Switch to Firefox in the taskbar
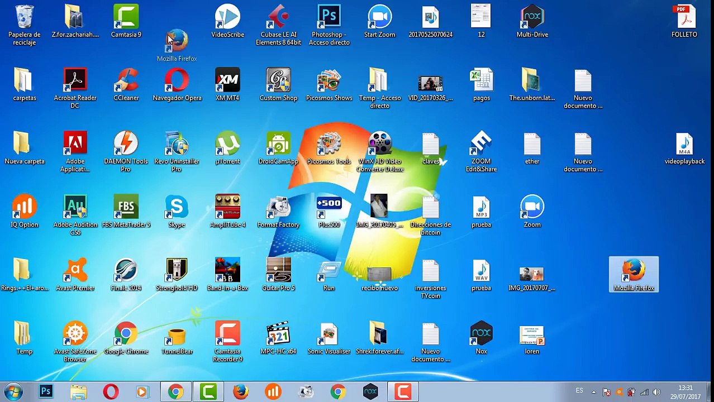 [241, 392]
